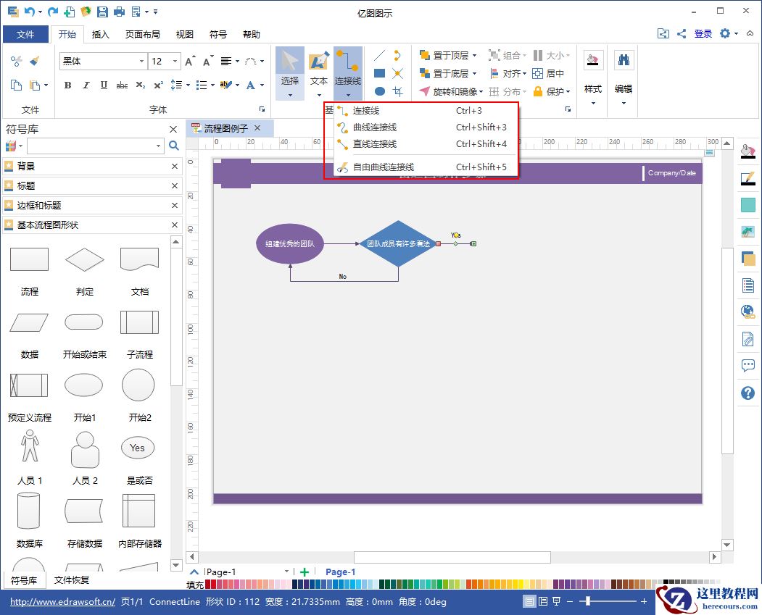Open the www.edrawsoft.cn link in status bar
The width and height of the screenshot is (762, 615).
point(62,601)
